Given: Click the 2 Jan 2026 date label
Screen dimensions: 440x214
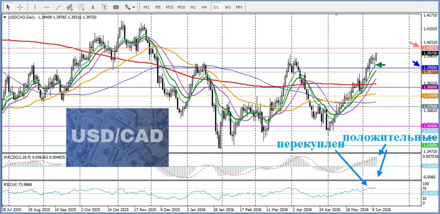Looking at the screenshot, I should coord(197,210).
